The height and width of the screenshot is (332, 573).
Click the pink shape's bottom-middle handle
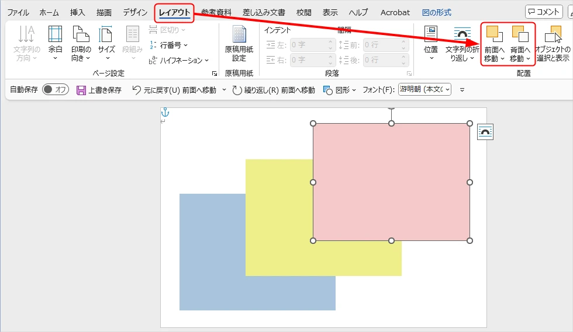coord(391,241)
